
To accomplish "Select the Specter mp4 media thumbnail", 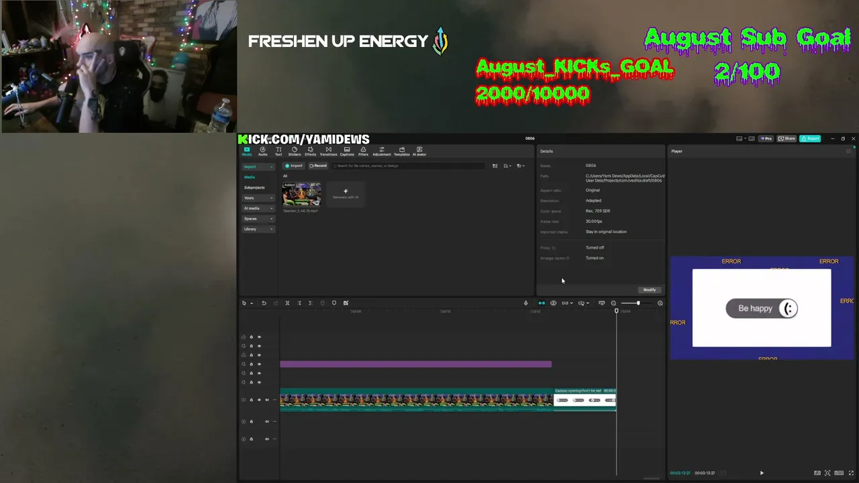I will (301, 195).
